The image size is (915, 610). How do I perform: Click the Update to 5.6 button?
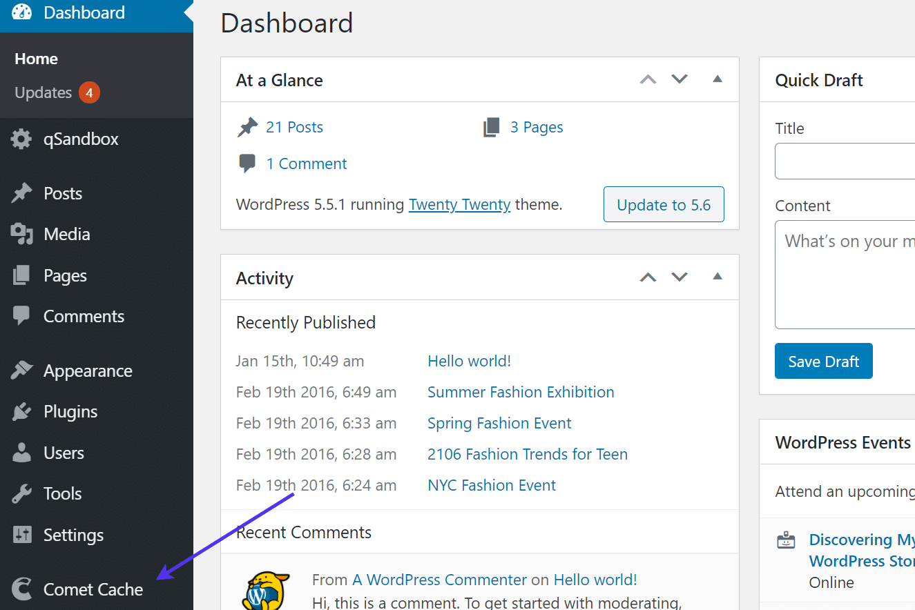pyautogui.click(x=664, y=204)
